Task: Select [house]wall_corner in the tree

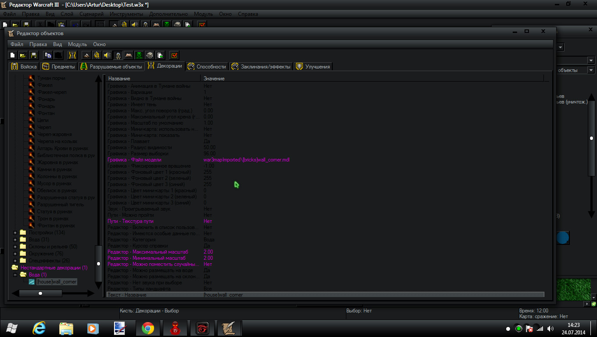Action: pos(57,282)
